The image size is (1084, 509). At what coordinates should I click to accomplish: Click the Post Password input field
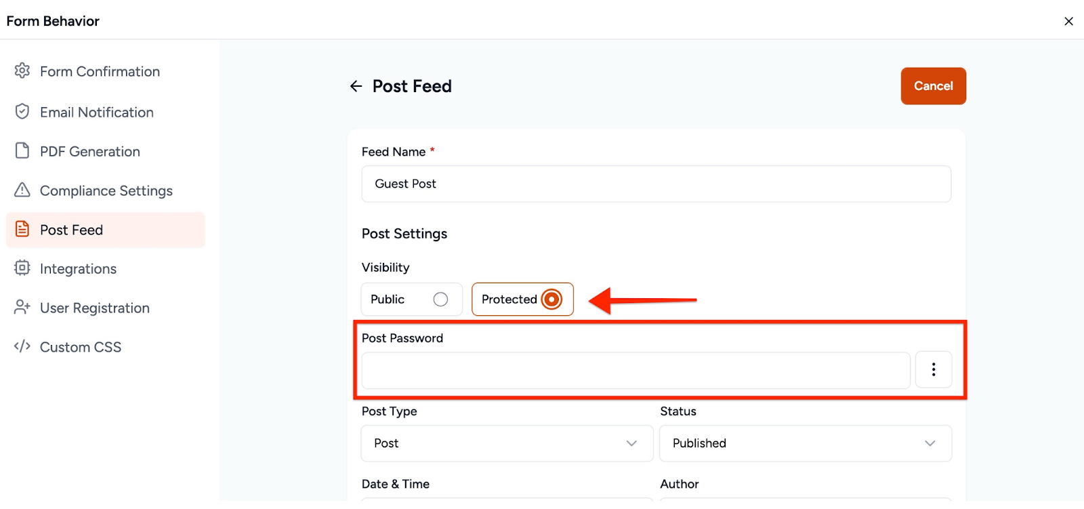(635, 370)
